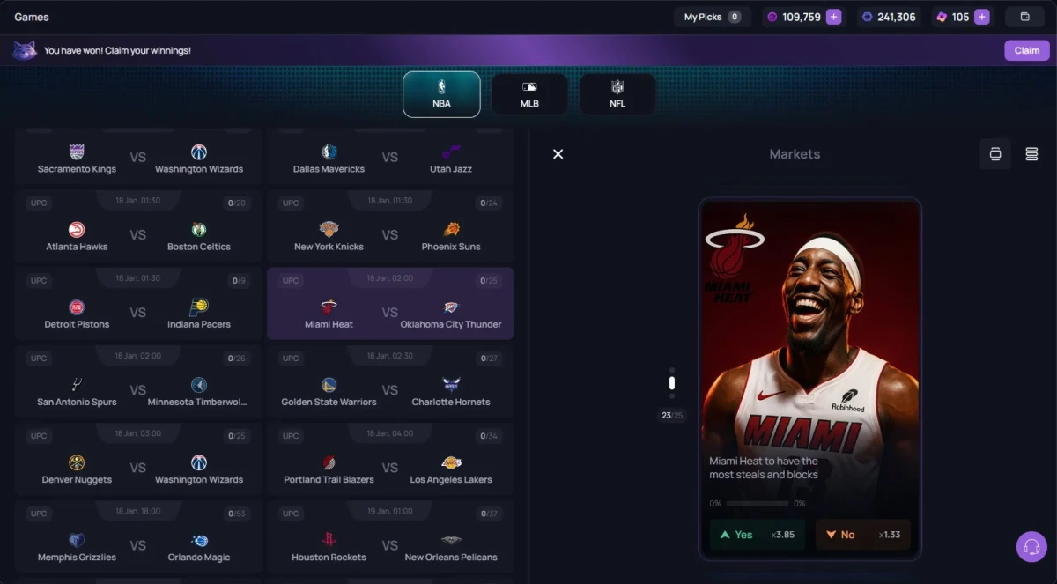The image size is (1057, 584).
Task: Click the blue token icon beside 241,306
Action: [x=868, y=17]
